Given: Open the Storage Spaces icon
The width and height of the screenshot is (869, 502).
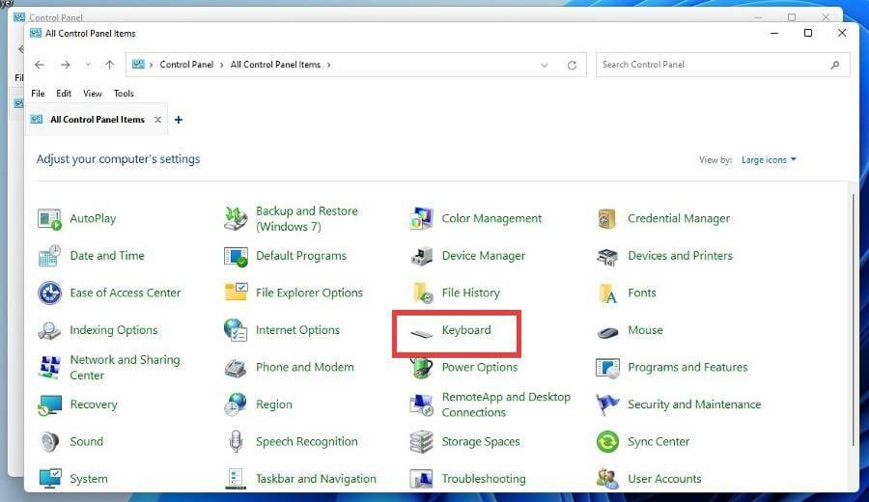Looking at the screenshot, I should point(422,441).
